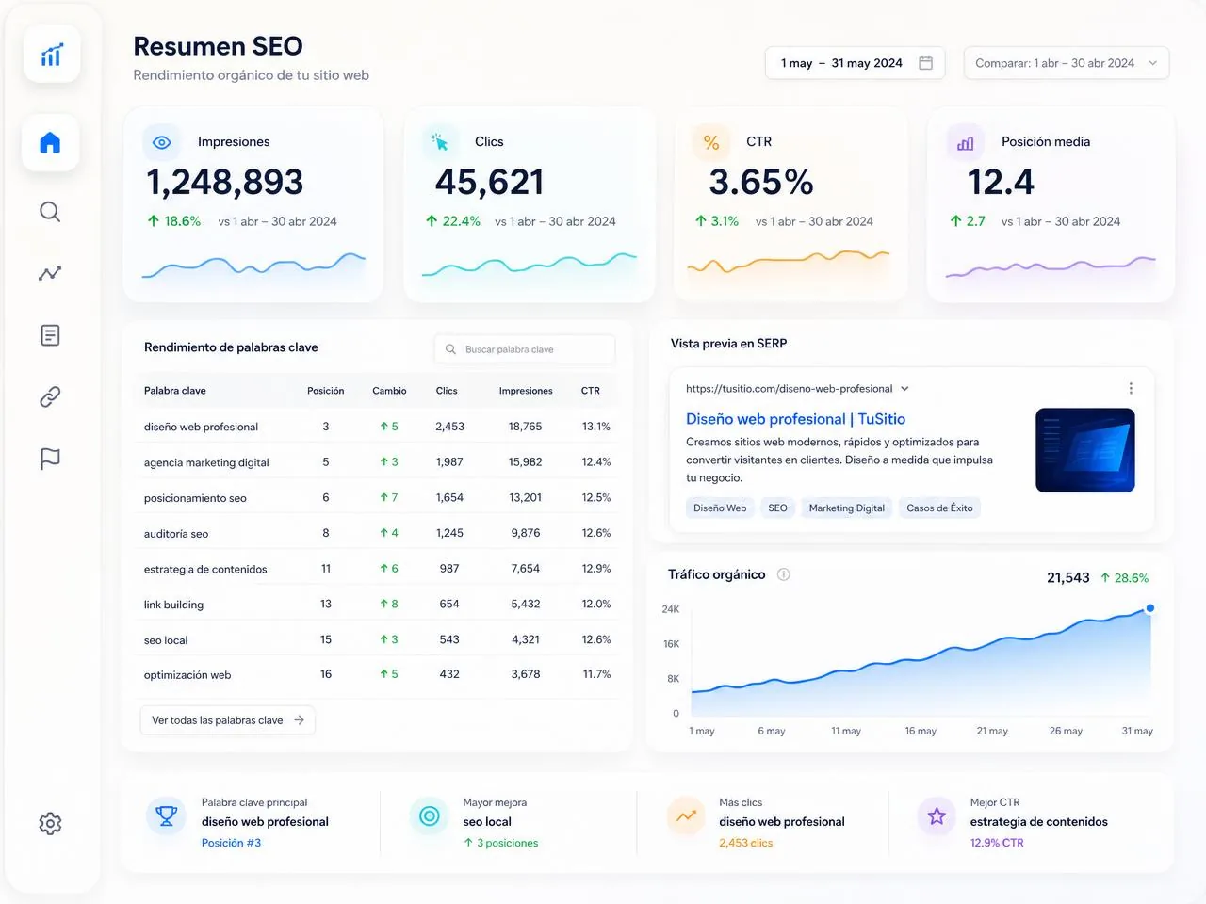Click the 21,543 organic traffic total
This screenshot has height=904, width=1206.
pyautogui.click(x=1067, y=578)
